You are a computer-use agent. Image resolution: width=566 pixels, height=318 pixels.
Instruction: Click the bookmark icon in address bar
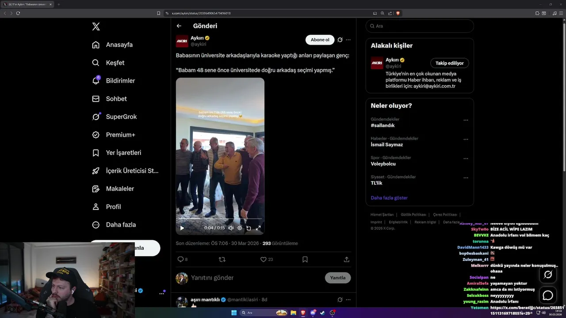[159, 13]
